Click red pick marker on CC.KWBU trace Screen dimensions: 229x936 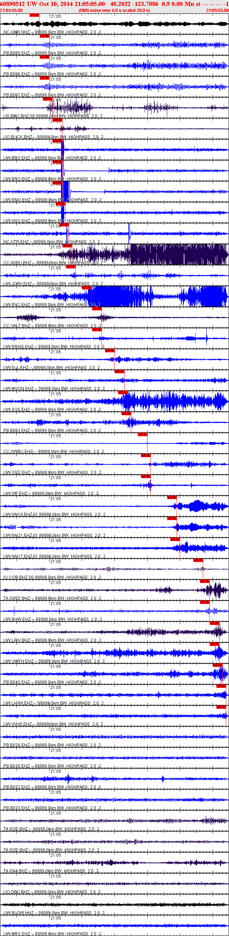143,434
